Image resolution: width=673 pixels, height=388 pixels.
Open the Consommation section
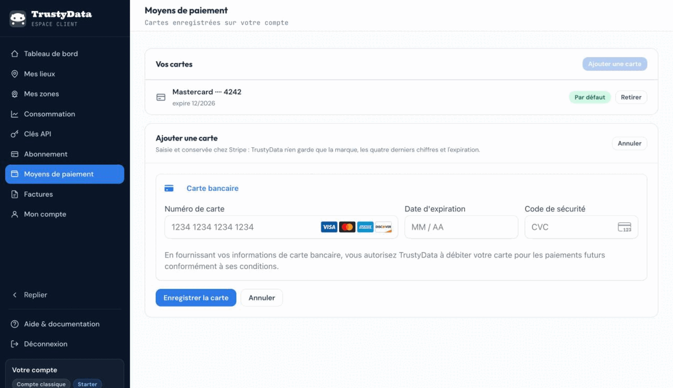(x=65, y=114)
